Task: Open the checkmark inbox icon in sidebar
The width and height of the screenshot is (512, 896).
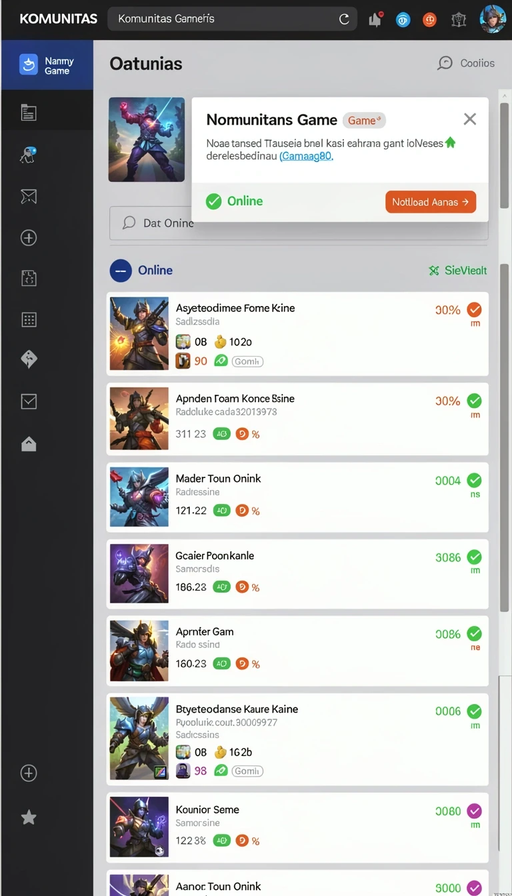Action: click(x=29, y=401)
